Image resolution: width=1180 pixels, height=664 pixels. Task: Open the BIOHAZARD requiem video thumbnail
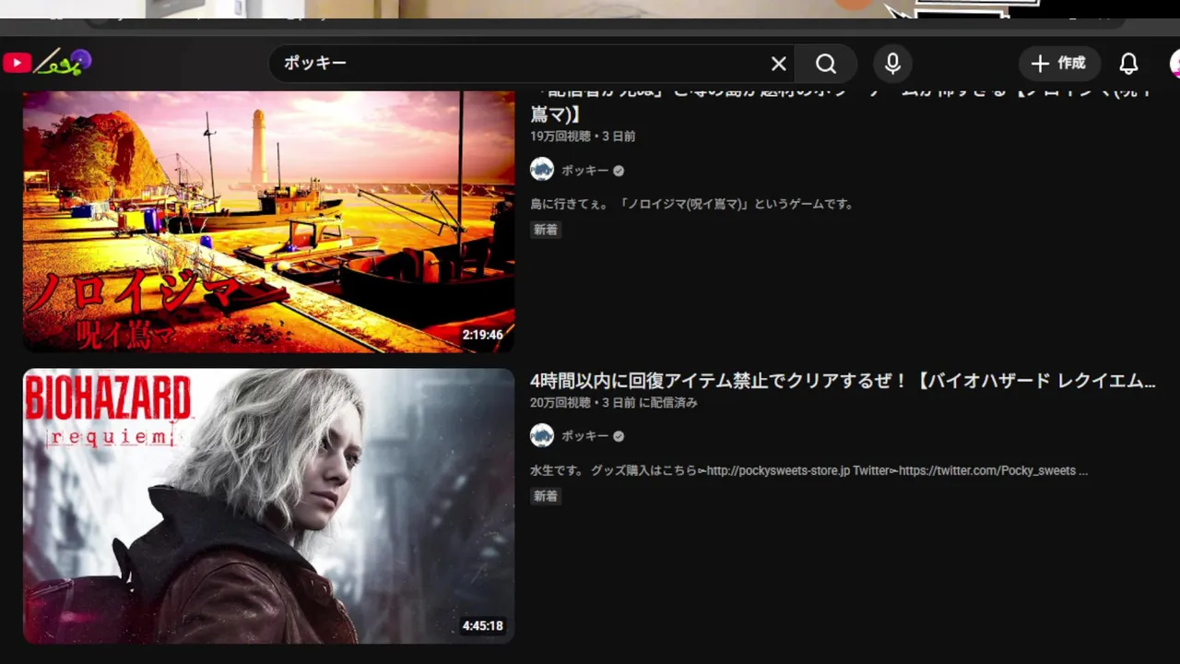[268, 506]
